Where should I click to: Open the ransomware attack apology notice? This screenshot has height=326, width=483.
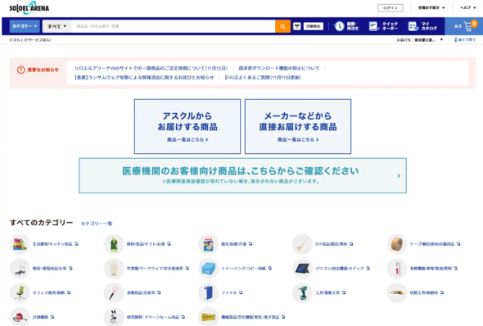pyautogui.click(x=144, y=77)
